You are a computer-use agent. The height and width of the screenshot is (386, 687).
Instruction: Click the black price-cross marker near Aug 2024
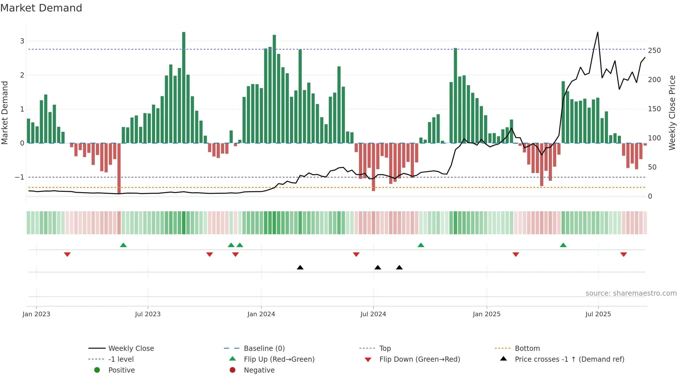[399, 267]
